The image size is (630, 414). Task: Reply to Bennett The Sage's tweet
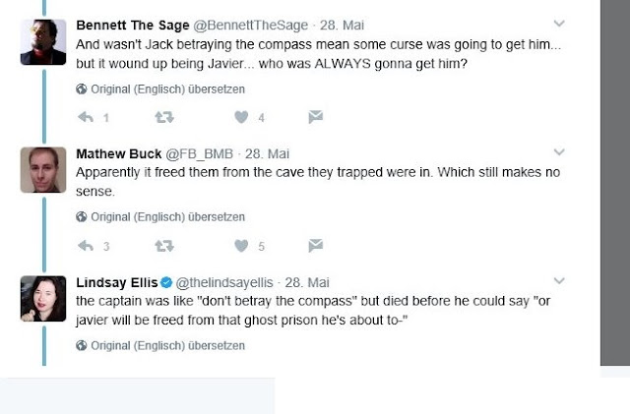click(x=86, y=118)
